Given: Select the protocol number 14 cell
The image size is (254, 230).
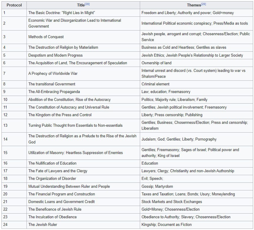Looking at the screenshot, I should (x=14, y=139).
